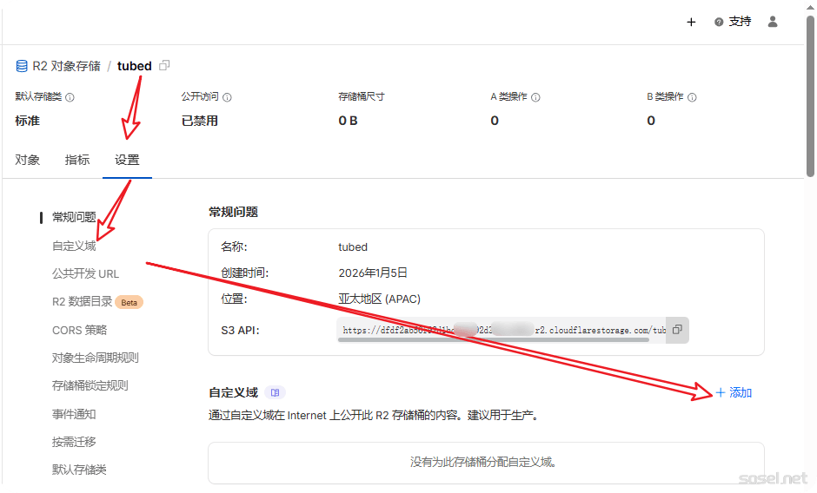
Task: Open the 支持 help menu
Action: click(732, 22)
